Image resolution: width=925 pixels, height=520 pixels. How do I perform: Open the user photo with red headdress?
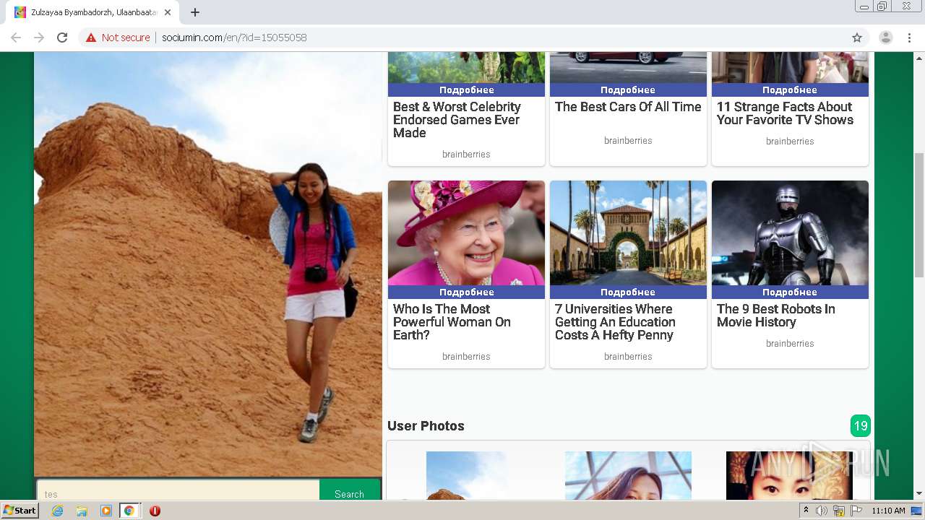coord(789,476)
